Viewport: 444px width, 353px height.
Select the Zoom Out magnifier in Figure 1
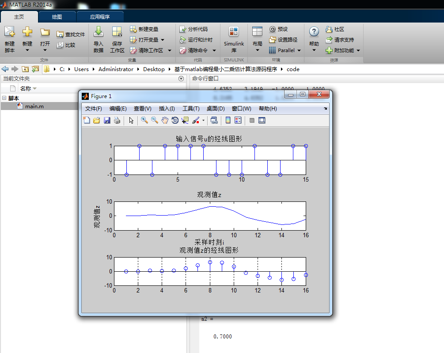click(155, 120)
